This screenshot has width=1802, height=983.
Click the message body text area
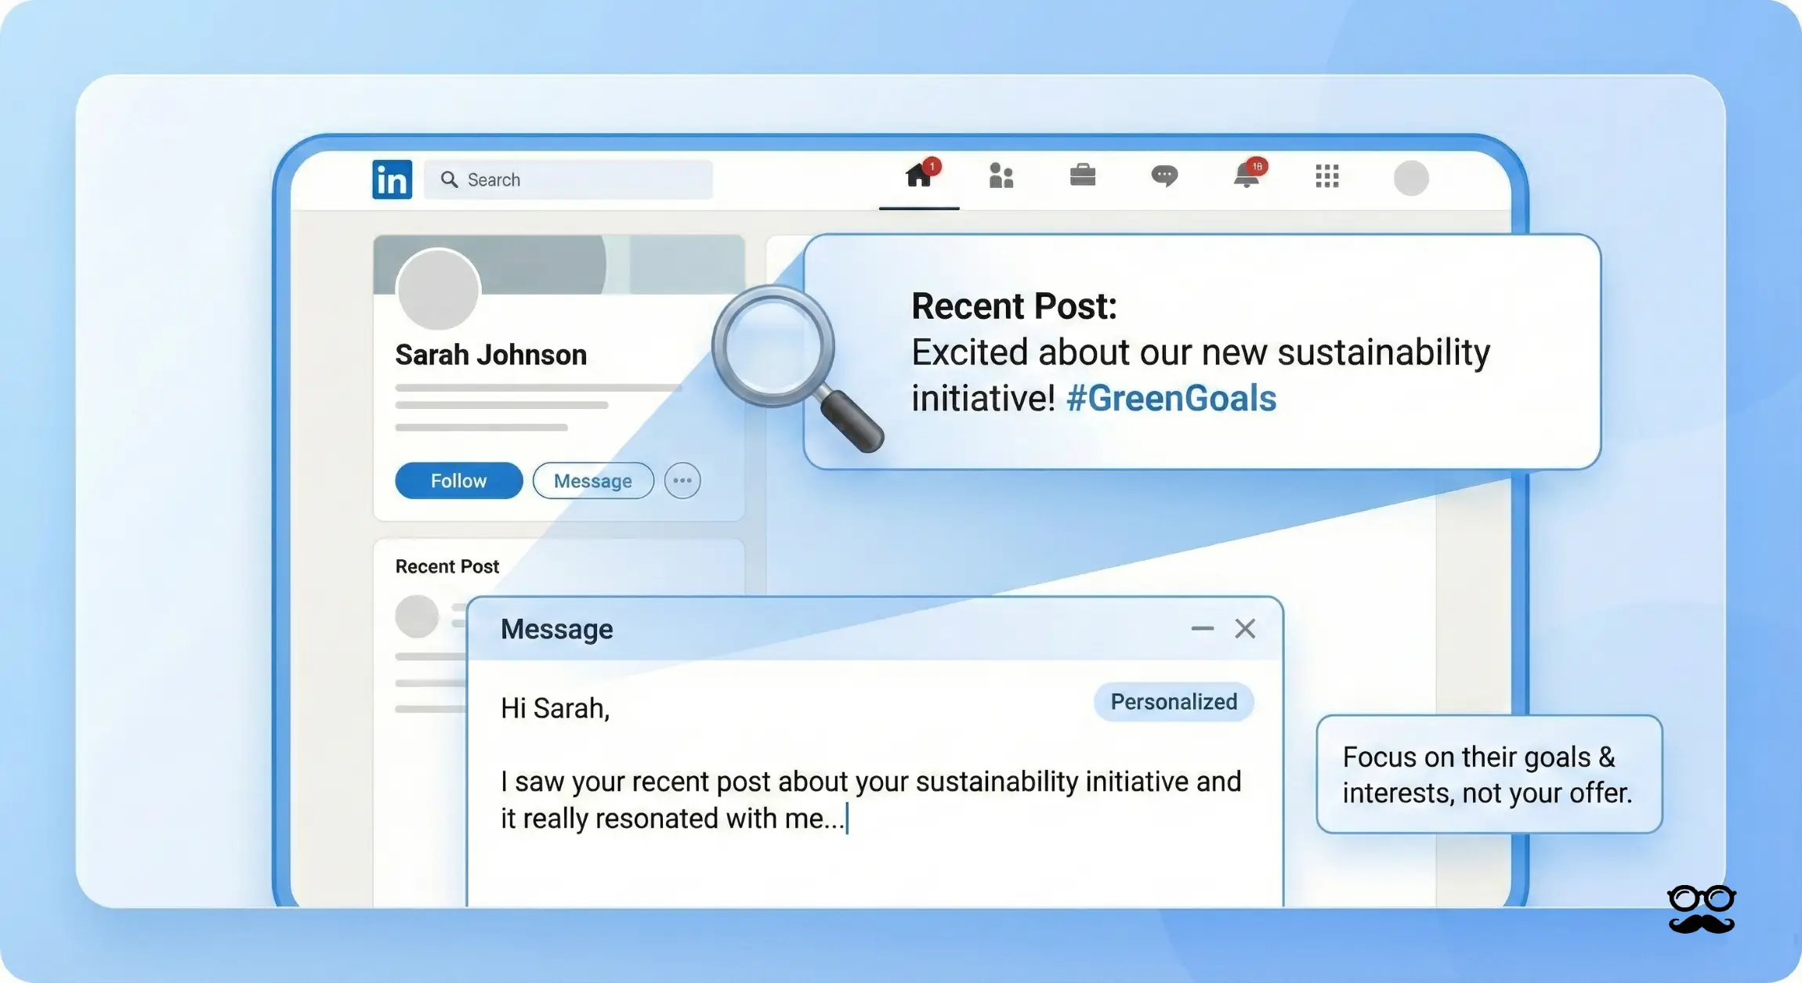point(870,799)
